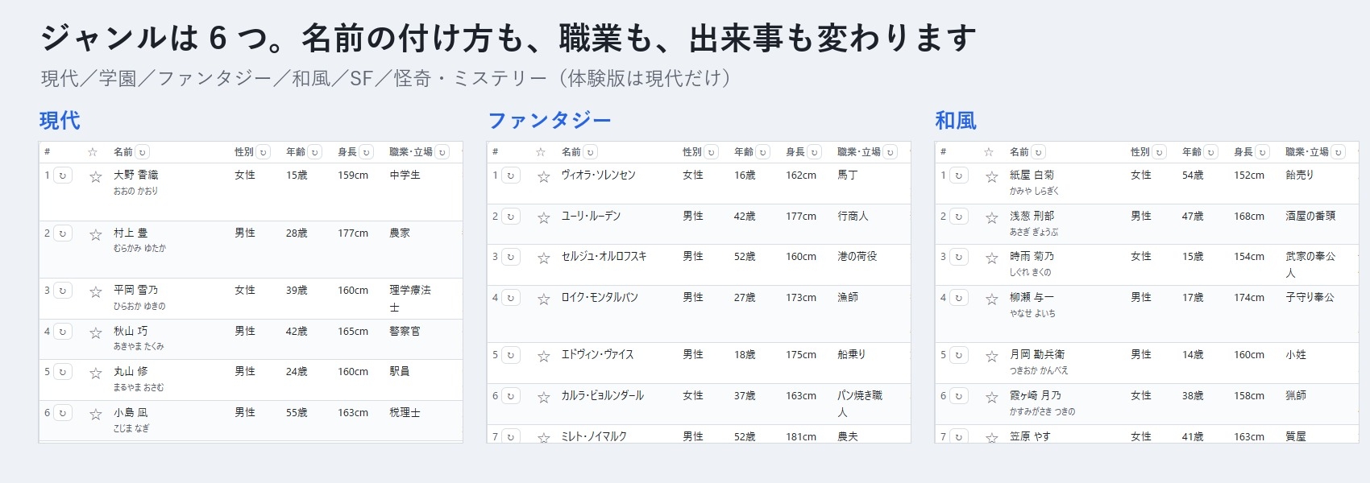Screen dimensions: 1370x483
Task: Click the 港の荷役 occupation cell
Action: coord(857,256)
